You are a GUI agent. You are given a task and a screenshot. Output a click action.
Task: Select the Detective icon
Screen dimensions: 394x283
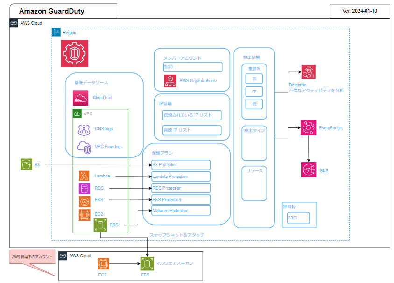309,72
